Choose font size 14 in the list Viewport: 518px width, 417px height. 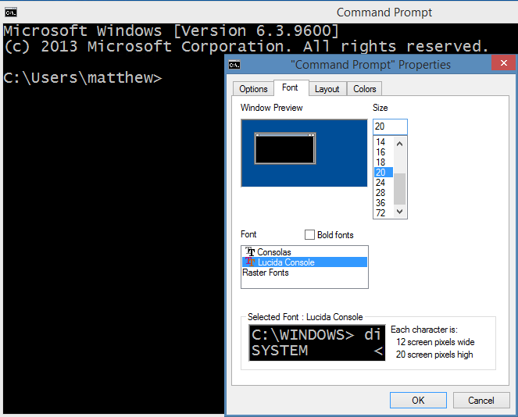[x=384, y=142]
